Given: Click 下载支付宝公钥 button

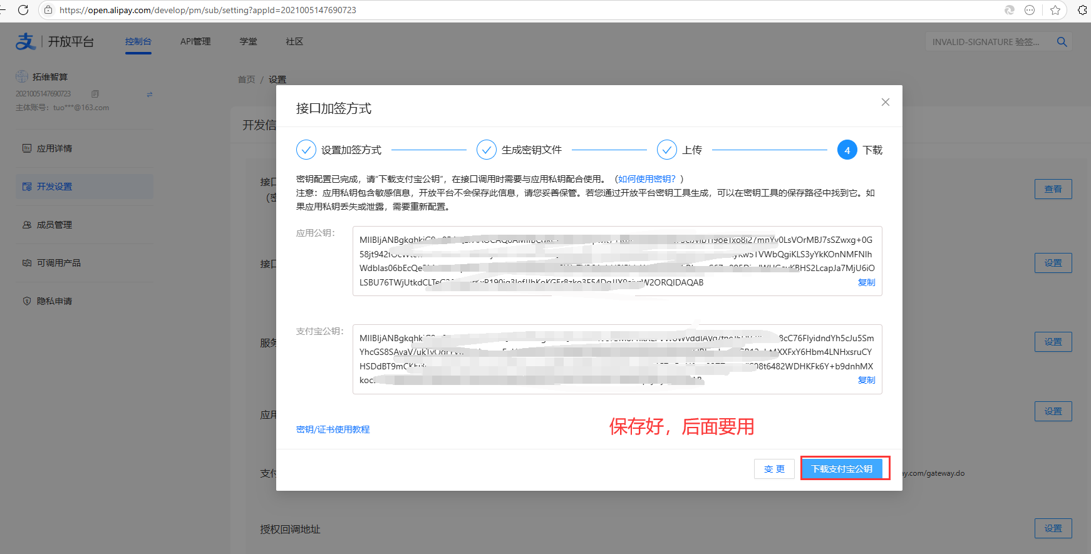Looking at the screenshot, I should pos(842,469).
